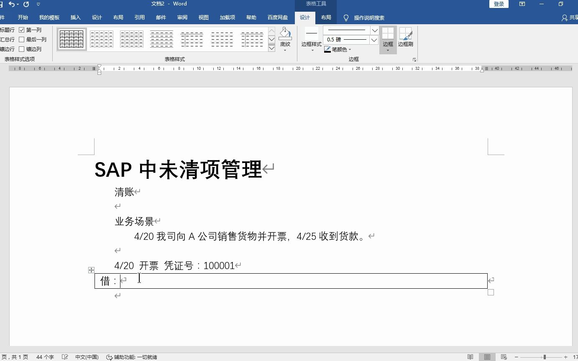The width and height of the screenshot is (578, 361).
Task: Click the 边框 borders grid icon
Action: 388,33
